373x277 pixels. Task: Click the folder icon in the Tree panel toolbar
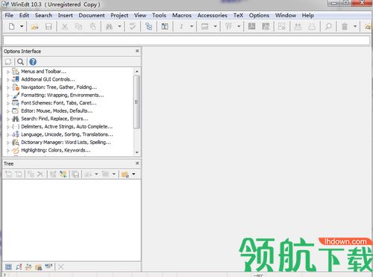tap(125, 174)
